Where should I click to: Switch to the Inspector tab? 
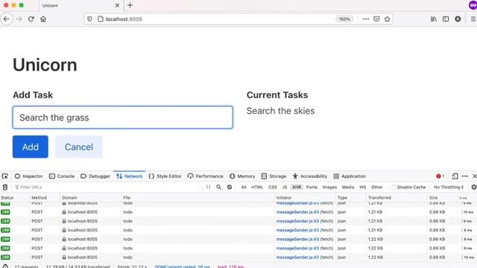(29, 176)
